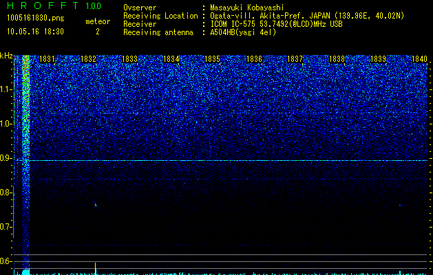Image resolution: width=433 pixels, height=275 pixels.
Task: Click the 'Receiving Location' label
Action: tap(160, 16)
